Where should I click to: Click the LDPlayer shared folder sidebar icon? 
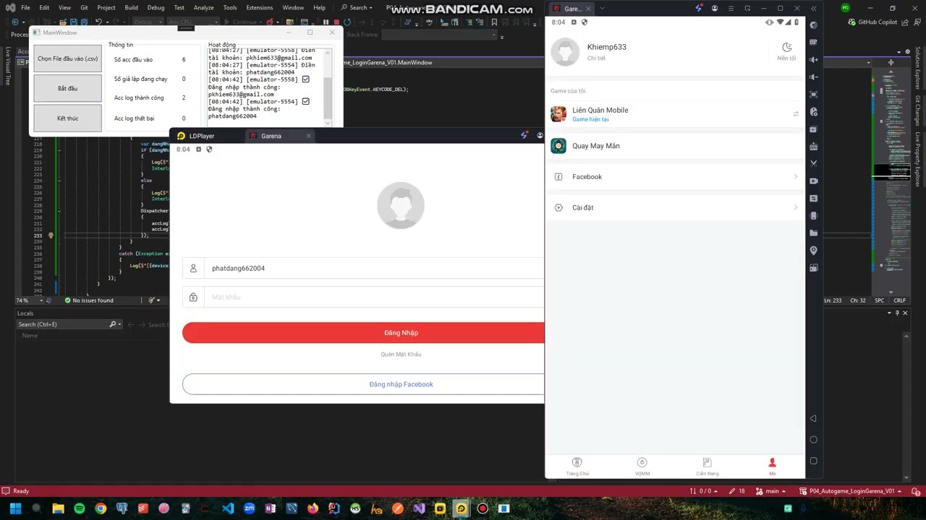coord(814,233)
